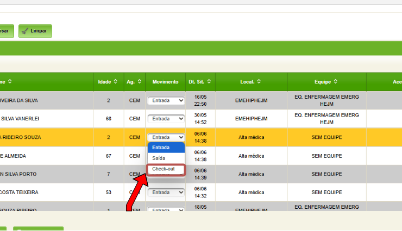This screenshot has width=402, height=231.
Task: Sort by Equipe column arrows
Action: [x=336, y=82]
